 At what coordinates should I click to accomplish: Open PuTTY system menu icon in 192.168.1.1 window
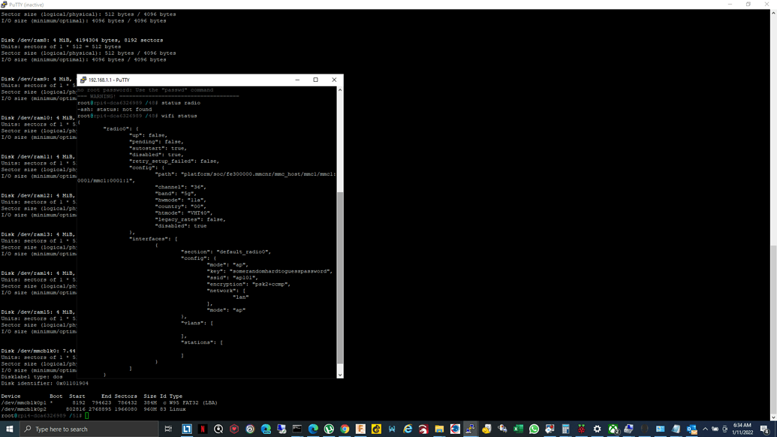tap(83, 80)
